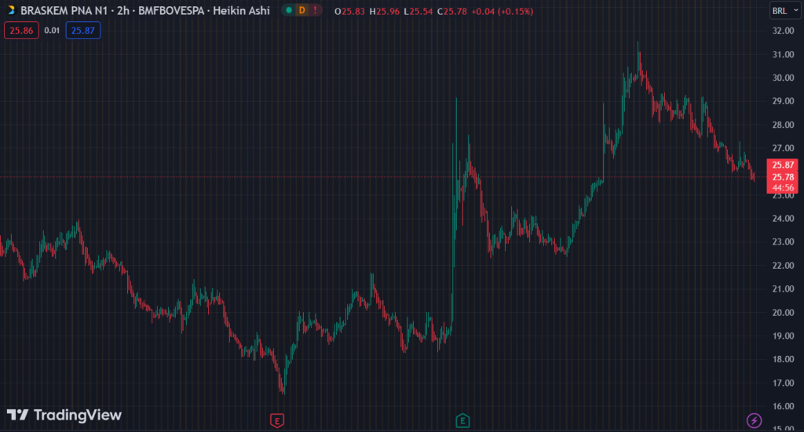Click the L25.54 low value

pos(418,11)
